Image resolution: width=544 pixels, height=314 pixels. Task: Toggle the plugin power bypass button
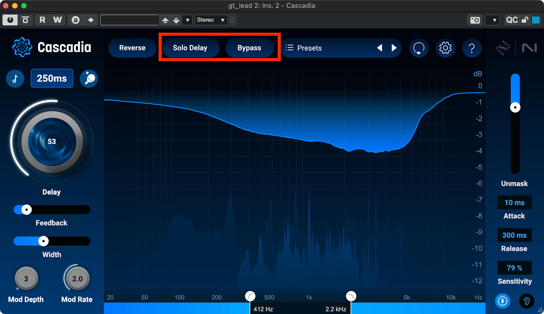coord(10,20)
